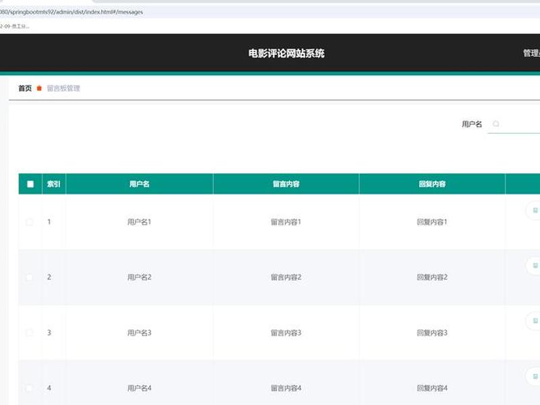Open the 管理员 menu in top bar
This screenshot has width=540, height=405.
pos(531,53)
